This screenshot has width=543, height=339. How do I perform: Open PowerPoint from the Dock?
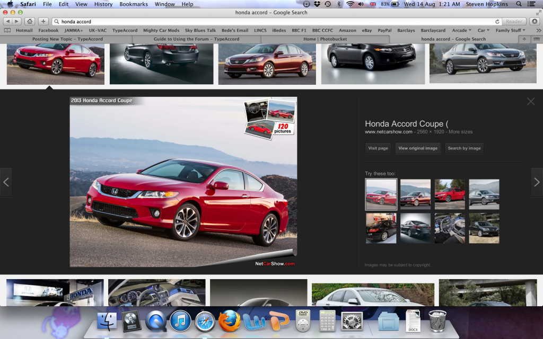[x=279, y=321]
